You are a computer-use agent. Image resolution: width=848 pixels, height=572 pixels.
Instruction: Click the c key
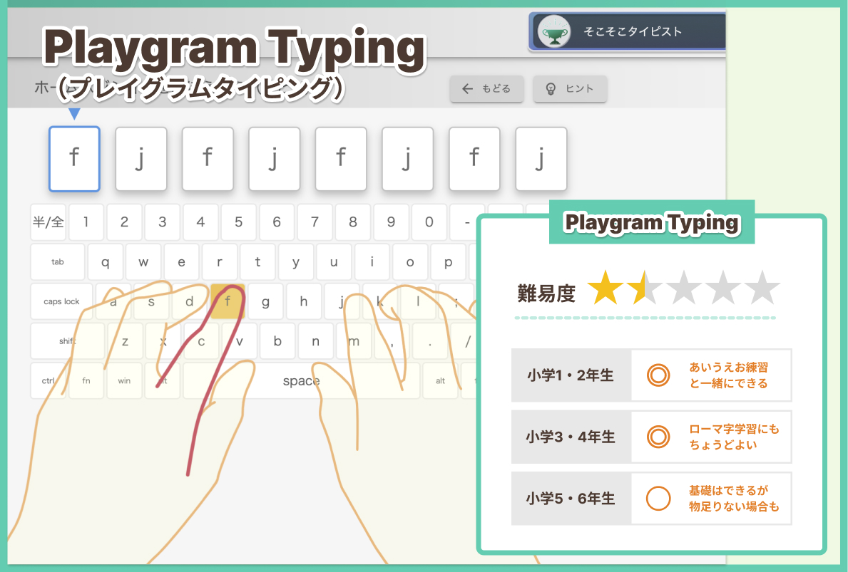click(x=202, y=340)
